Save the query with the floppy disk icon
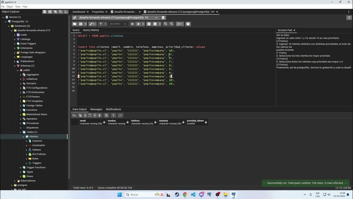Screen dimensions: 353x199 coord(81,24)
